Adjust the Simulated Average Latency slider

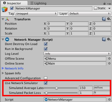point(61,88)
